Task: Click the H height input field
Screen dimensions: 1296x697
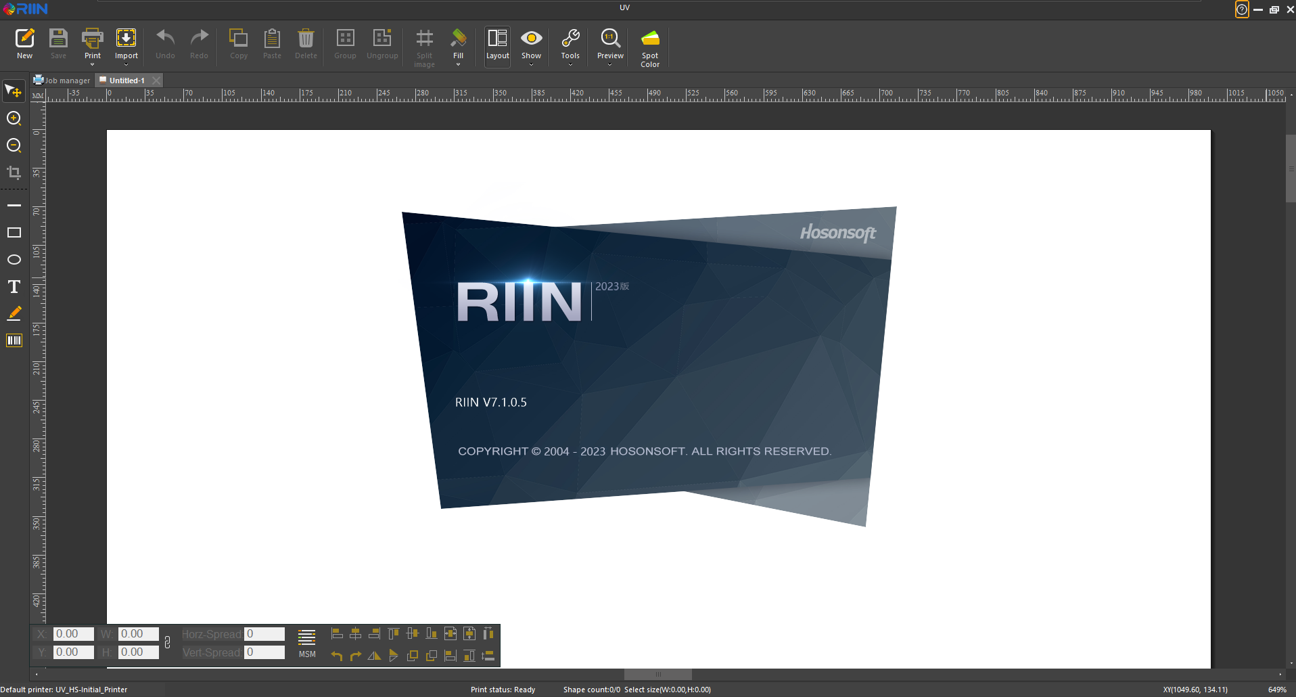Action: [138, 652]
